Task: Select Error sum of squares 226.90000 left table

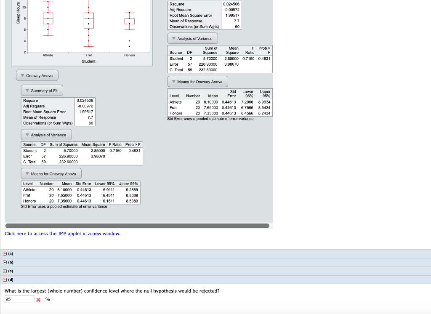Action: (69, 157)
